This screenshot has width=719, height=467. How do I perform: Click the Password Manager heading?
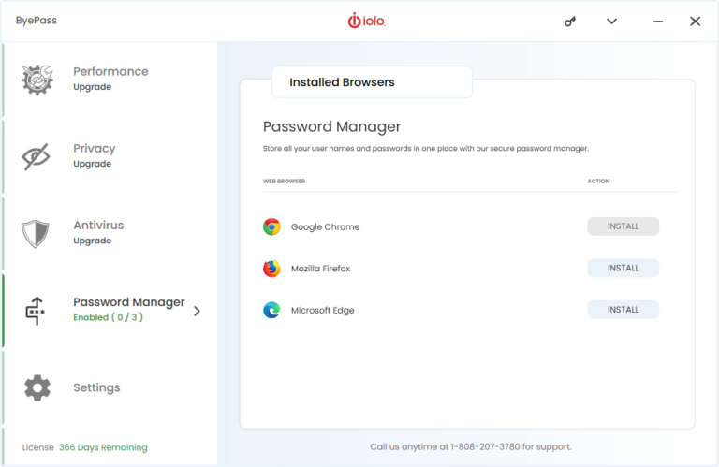point(332,126)
